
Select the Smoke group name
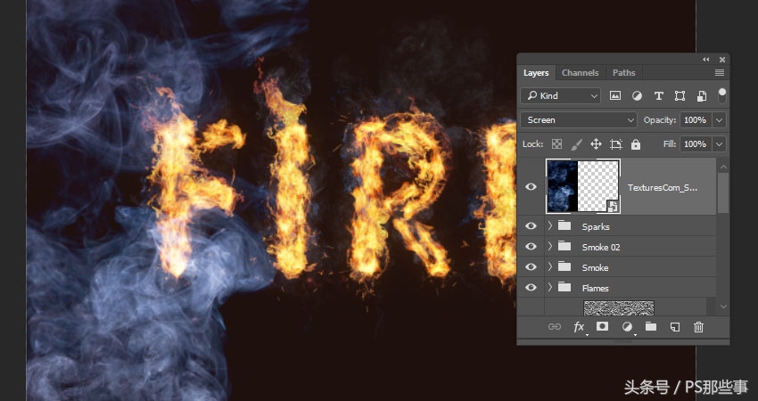595,267
